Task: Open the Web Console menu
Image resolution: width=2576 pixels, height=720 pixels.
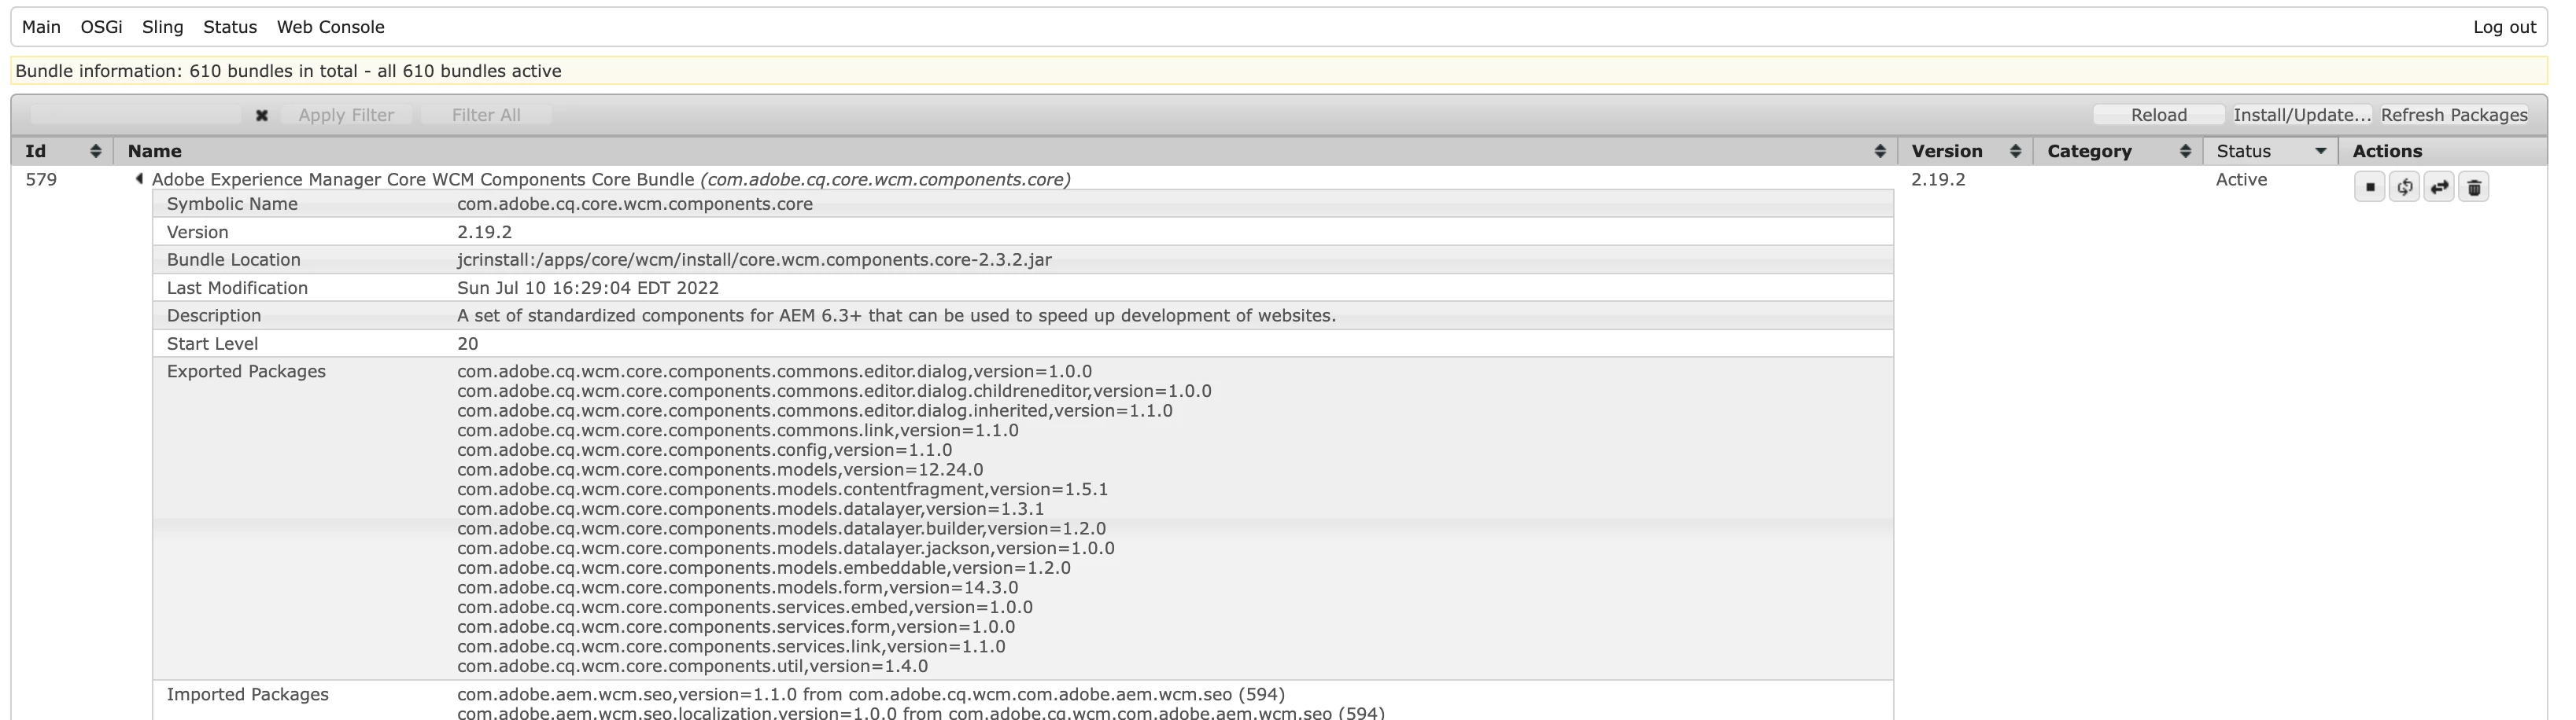Action: pyautogui.click(x=330, y=27)
